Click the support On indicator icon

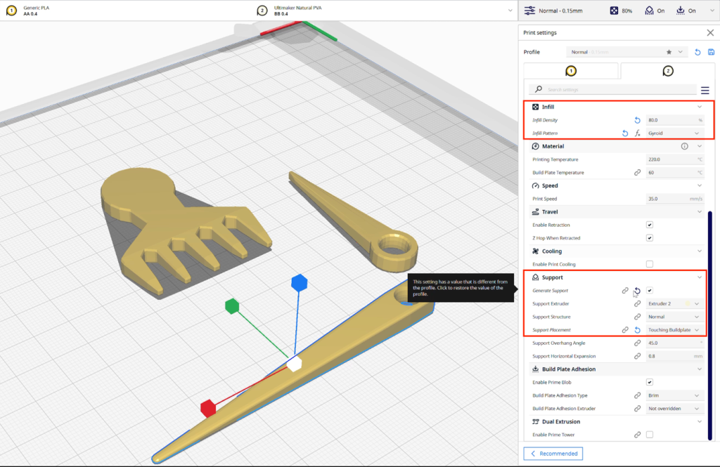pyautogui.click(x=649, y=10)
